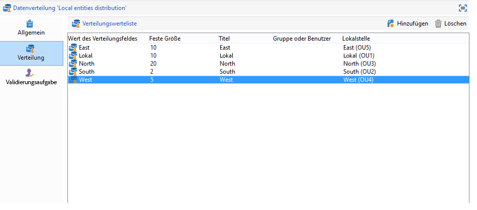Click the Verteilungswerteliste header icon
Image resolution: width=477 pixels, height=210 pixels.
click(76, 24)
